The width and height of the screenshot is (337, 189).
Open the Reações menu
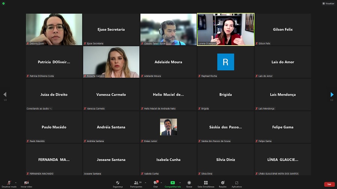click(x=223, y=184)
